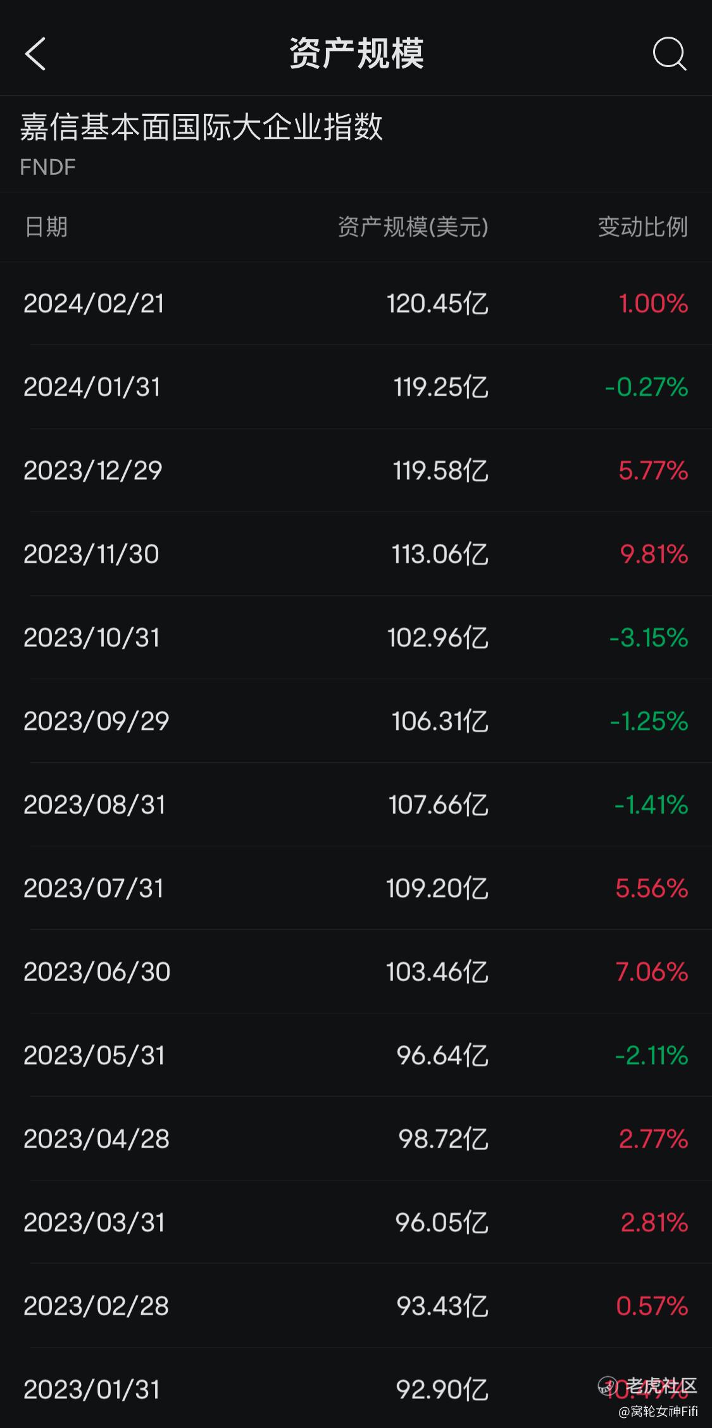Select the 2023/02/28 row
Screen dimensions: 712x1428
(356, 1306)
